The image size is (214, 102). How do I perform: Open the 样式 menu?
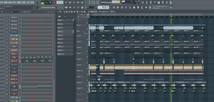click(x=14, y=2)
